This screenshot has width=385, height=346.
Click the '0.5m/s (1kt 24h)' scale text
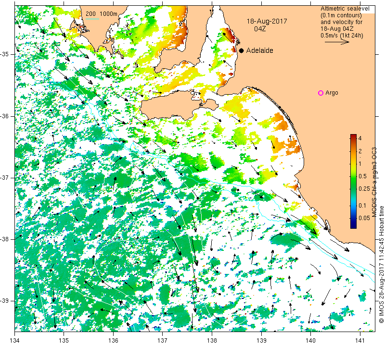click(342, 35)
